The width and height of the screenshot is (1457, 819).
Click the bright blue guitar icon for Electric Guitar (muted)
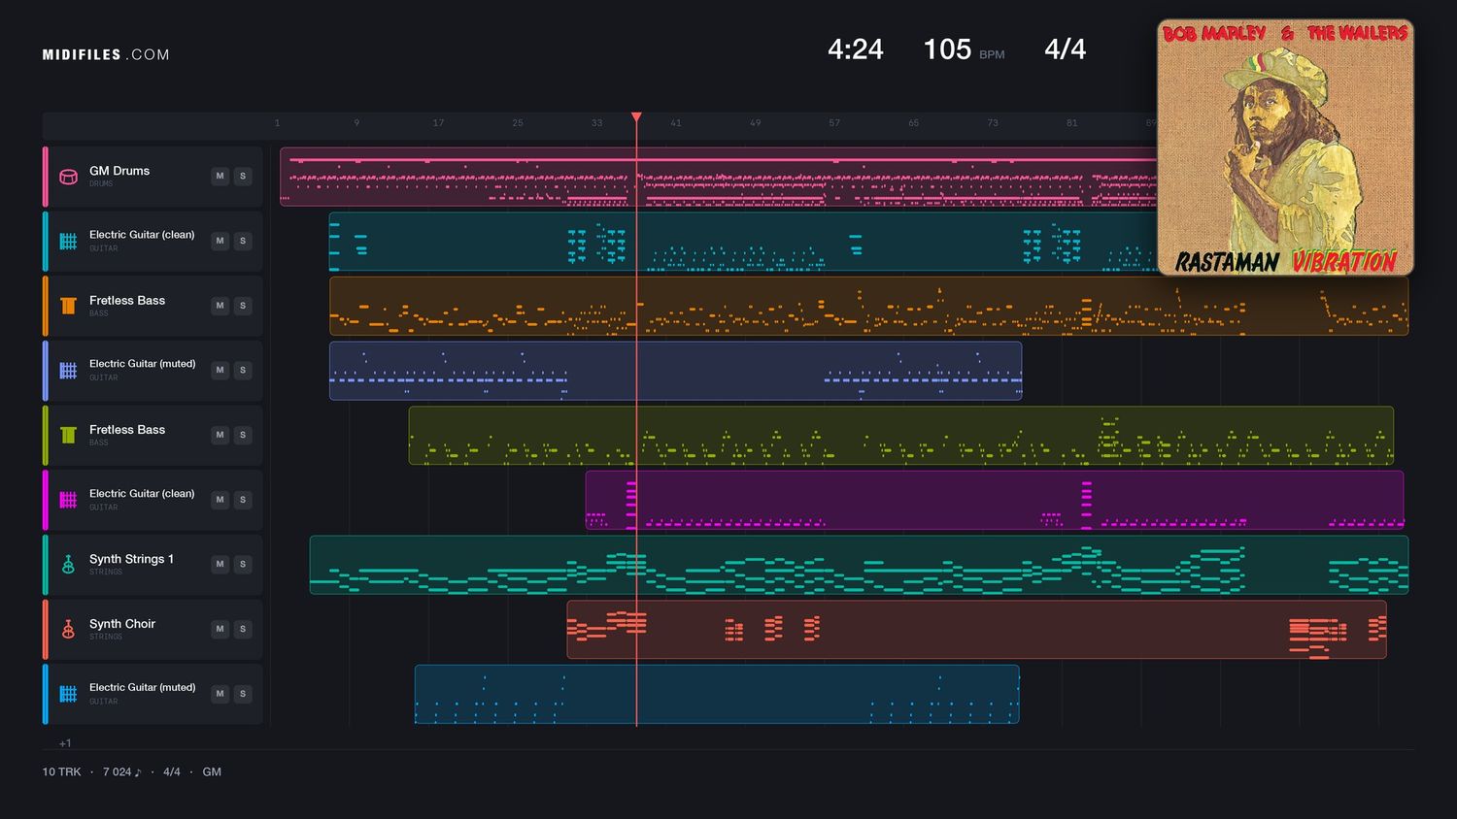coord(68,694)
